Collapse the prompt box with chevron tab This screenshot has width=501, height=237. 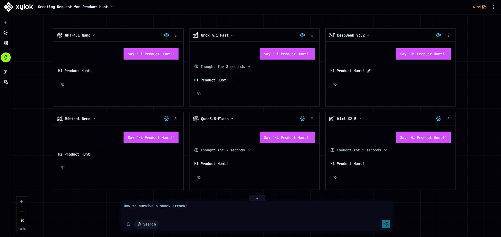coord(257,198)
